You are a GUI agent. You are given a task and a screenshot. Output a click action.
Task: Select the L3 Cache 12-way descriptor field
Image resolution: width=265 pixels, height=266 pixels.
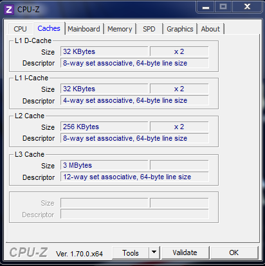(134, 177)
